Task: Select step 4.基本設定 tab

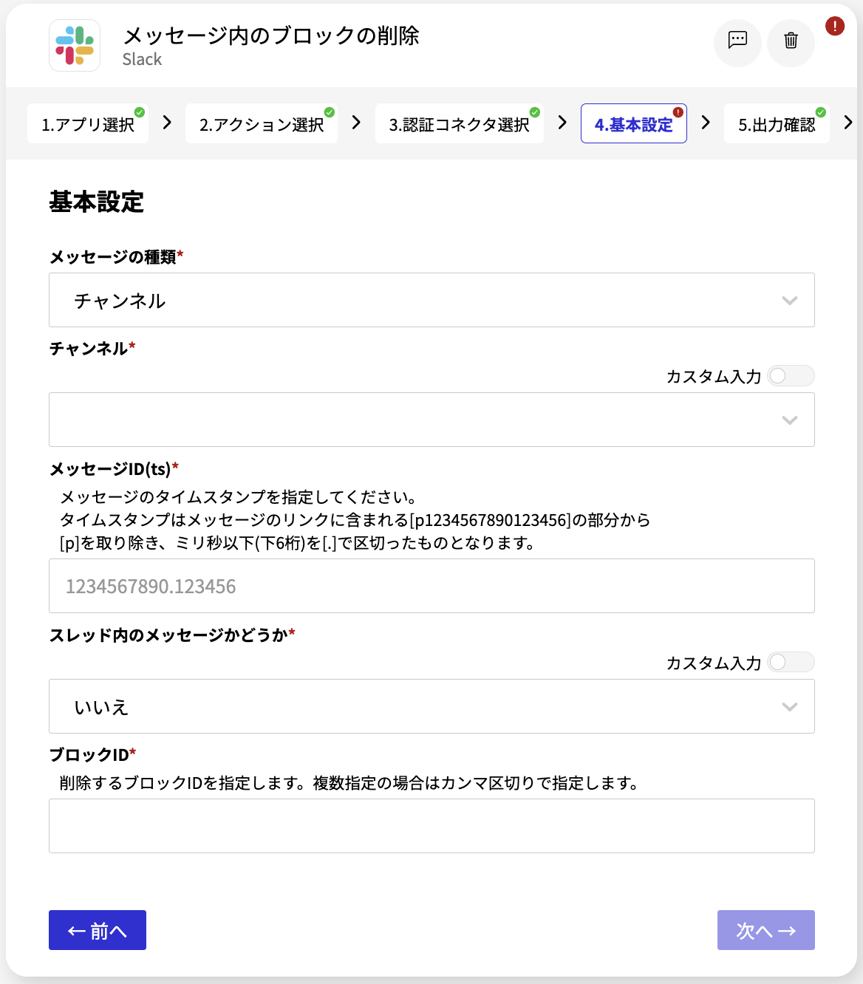Action: (x=634, y=124)
